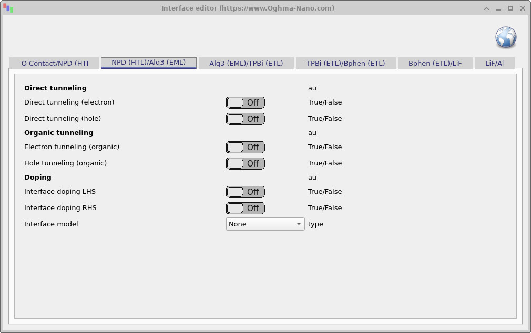
Task: Expand the Interface model selector arrow
Action: tap(299, 224)
